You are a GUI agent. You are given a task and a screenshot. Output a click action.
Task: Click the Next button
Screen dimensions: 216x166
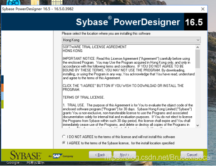click(x=125, y=155)
